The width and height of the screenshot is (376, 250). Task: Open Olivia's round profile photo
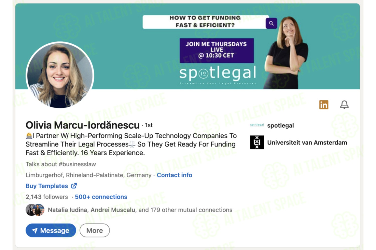point(60,75)
